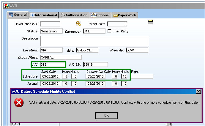Close the Schedule Flights Conflict dialog

pyautogui.click(x=198, y=91)
